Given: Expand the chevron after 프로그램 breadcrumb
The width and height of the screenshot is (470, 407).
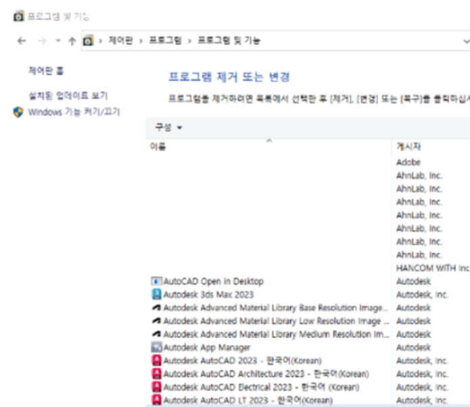Looking at the screenshot, I should click(189, 41).
